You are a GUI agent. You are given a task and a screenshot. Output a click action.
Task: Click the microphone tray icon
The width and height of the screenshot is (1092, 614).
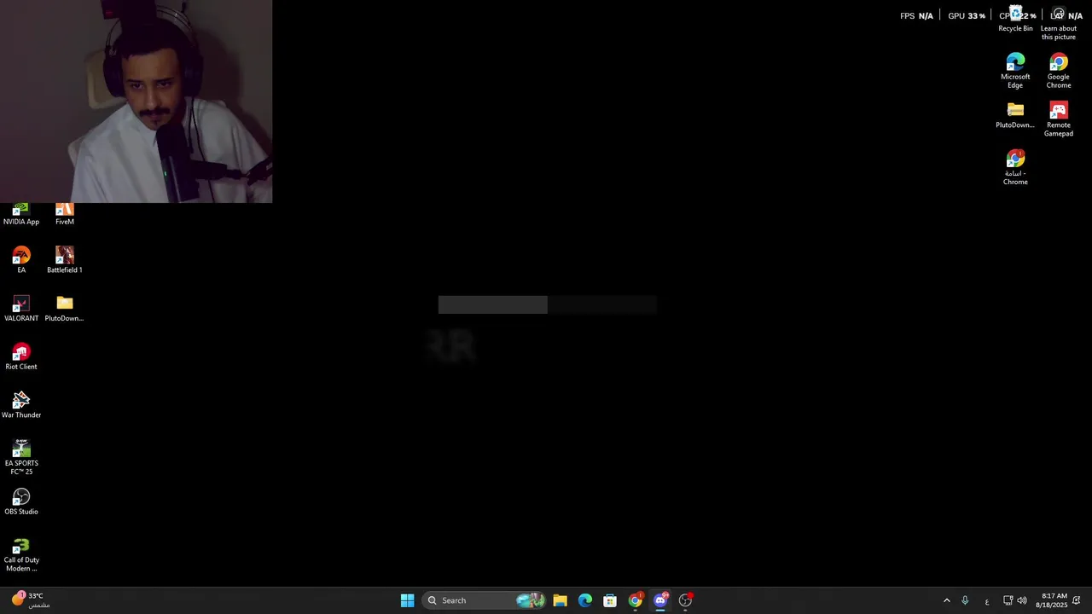click(x=965, y=600)
